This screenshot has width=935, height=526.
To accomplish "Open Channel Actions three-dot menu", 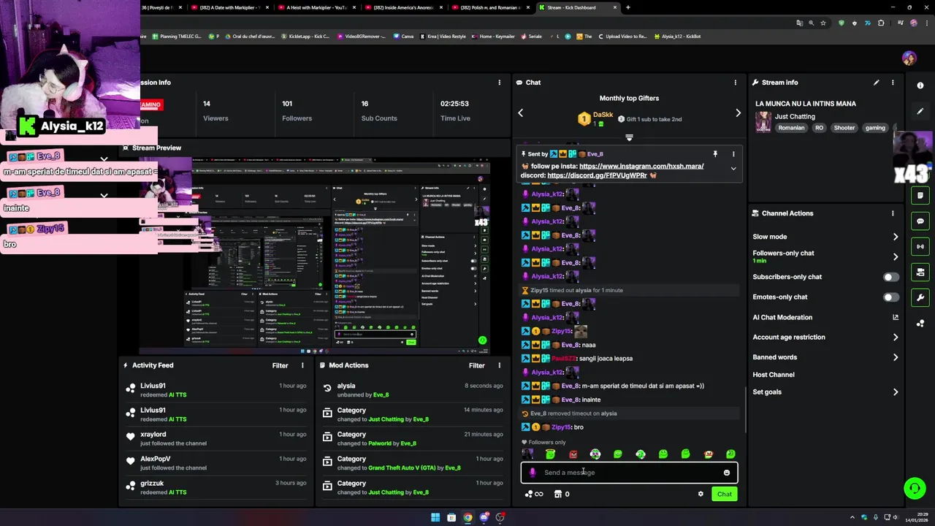I will coord(893,213).
